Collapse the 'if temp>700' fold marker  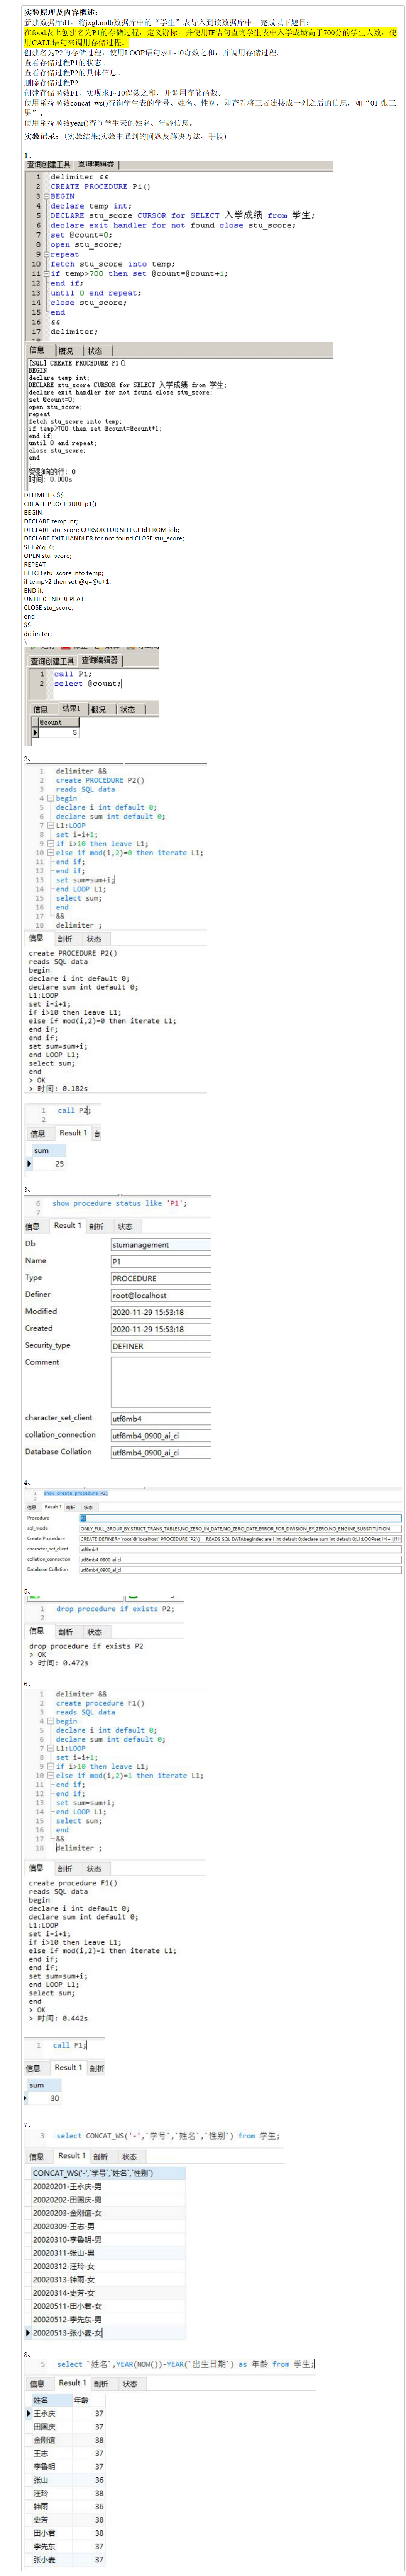[x=46, y=273]
